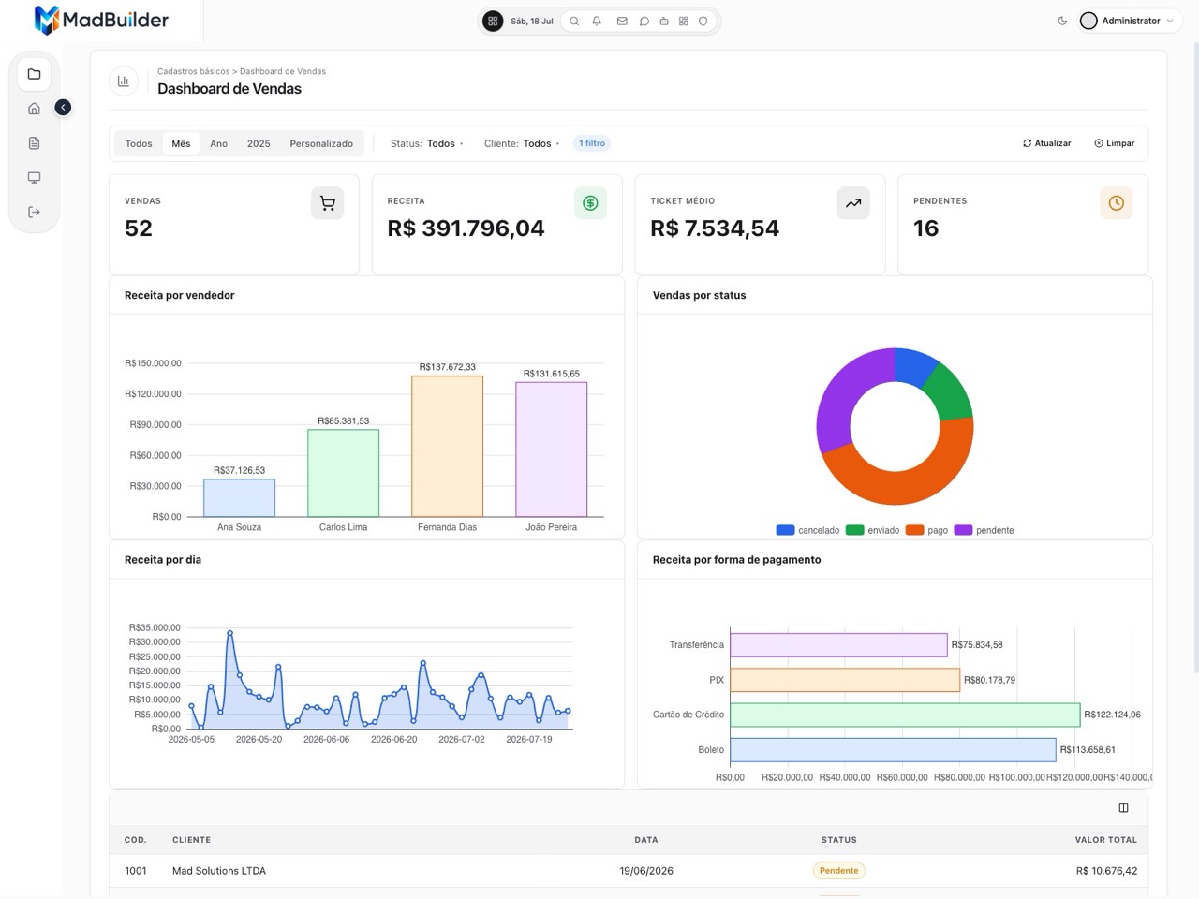Toggle the pago legend item

click(x=927, y=530)
